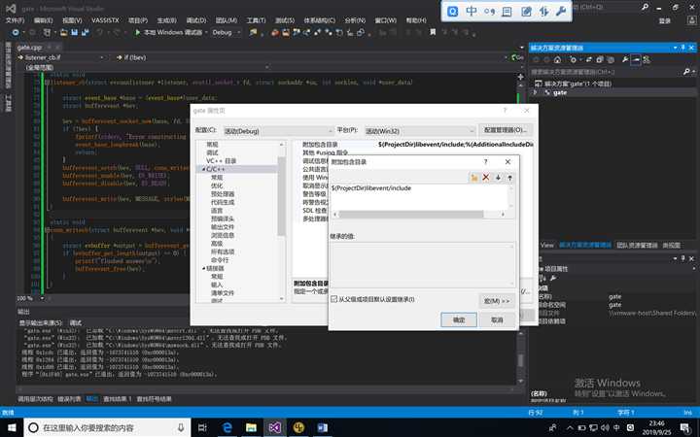700x437 pixels.
Task: Collapse the C/C++ node in property tree
Action: (203, 169)
